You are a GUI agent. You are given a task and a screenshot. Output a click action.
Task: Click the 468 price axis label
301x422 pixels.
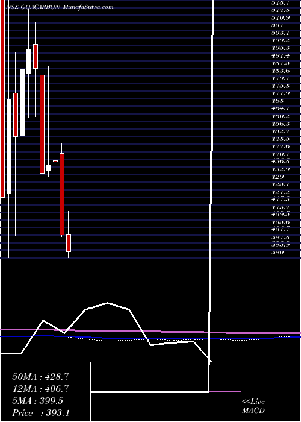(277, 101)
